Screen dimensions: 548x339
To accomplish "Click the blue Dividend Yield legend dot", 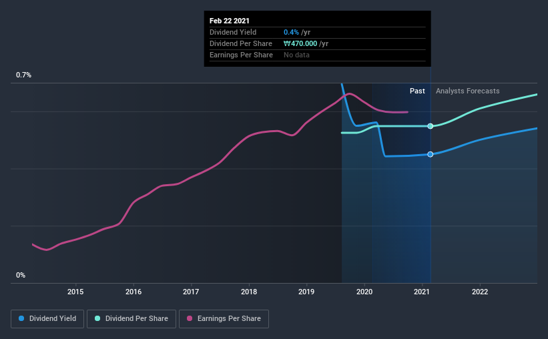I will pos(21,318).
